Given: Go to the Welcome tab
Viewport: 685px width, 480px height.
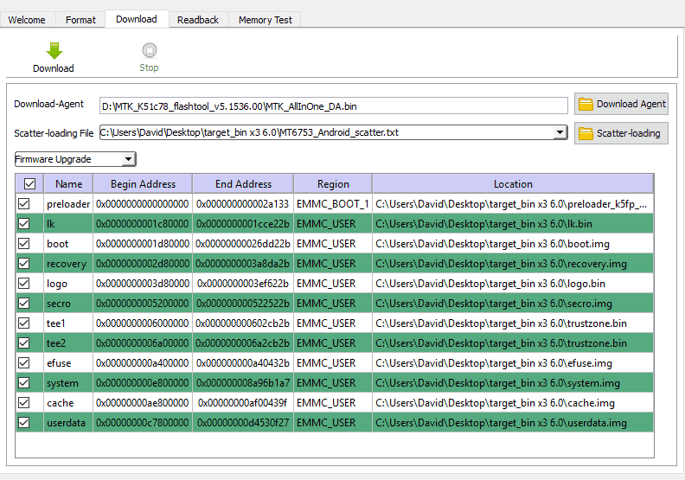Looking at the screenshot, I should (27, 20).
